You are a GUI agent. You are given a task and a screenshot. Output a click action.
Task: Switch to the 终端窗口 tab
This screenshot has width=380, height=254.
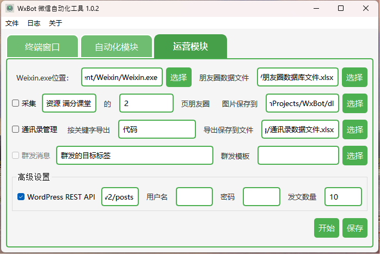[42, 46]
